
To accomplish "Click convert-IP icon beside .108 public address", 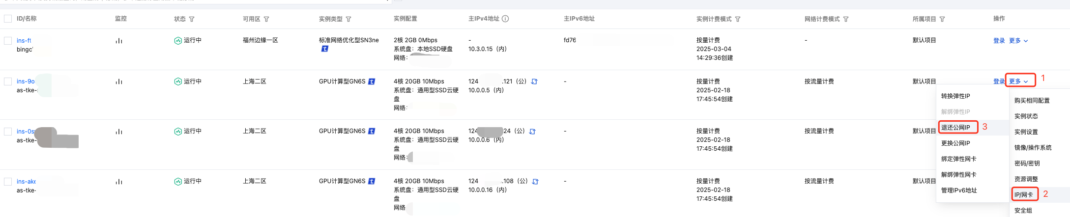I will [535, 182].
